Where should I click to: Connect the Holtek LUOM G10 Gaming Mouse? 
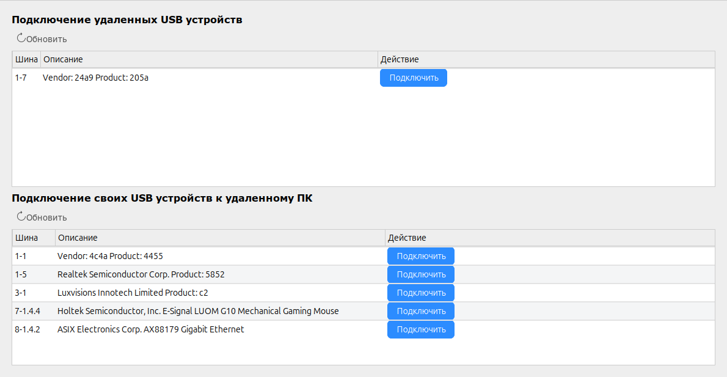click(x=420, y=311)
